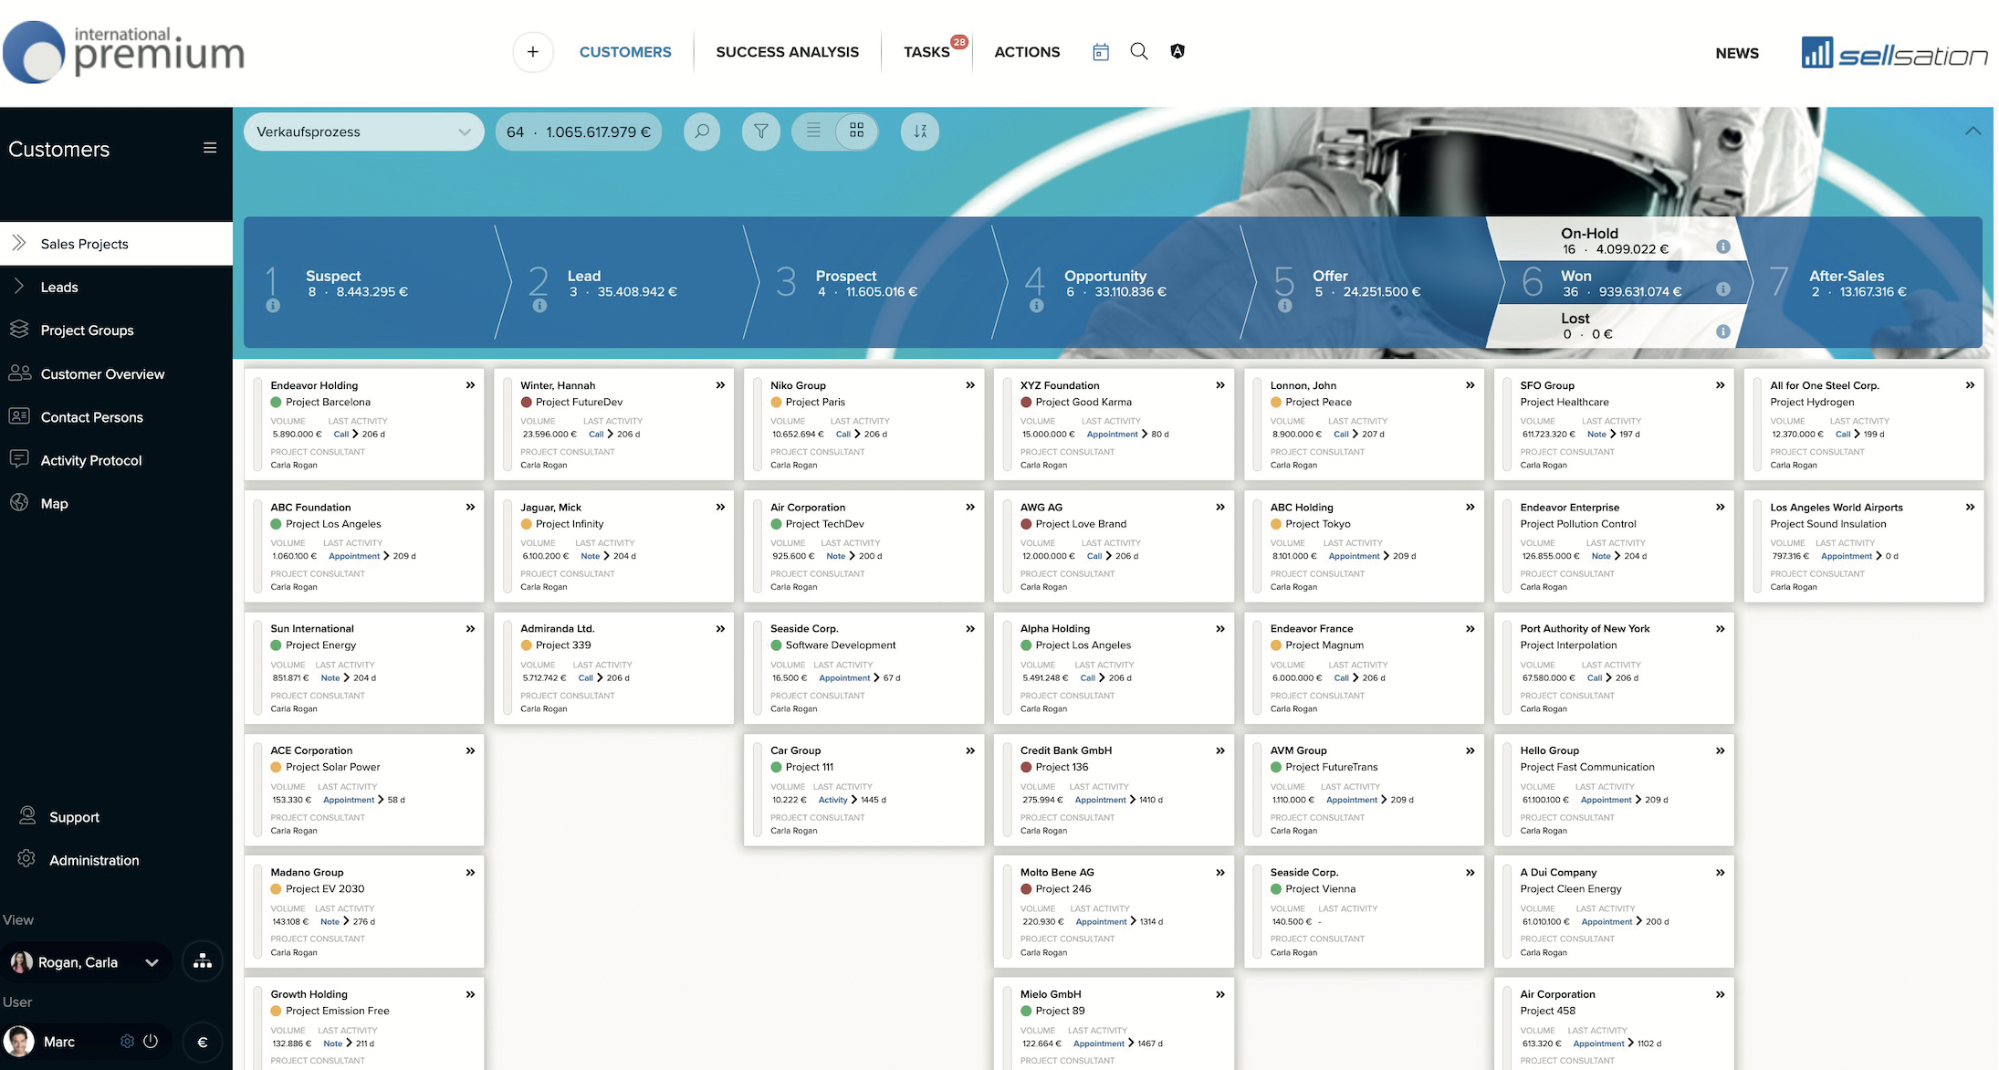Viewport: 1999px width, 1070px height.
Task: Open SFO Group card double-arrow
Action: pyautogui.click(x=1721, y=385)
